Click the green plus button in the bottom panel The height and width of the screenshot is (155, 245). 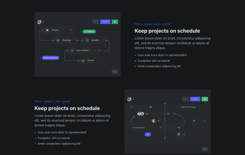pos(204,99)
